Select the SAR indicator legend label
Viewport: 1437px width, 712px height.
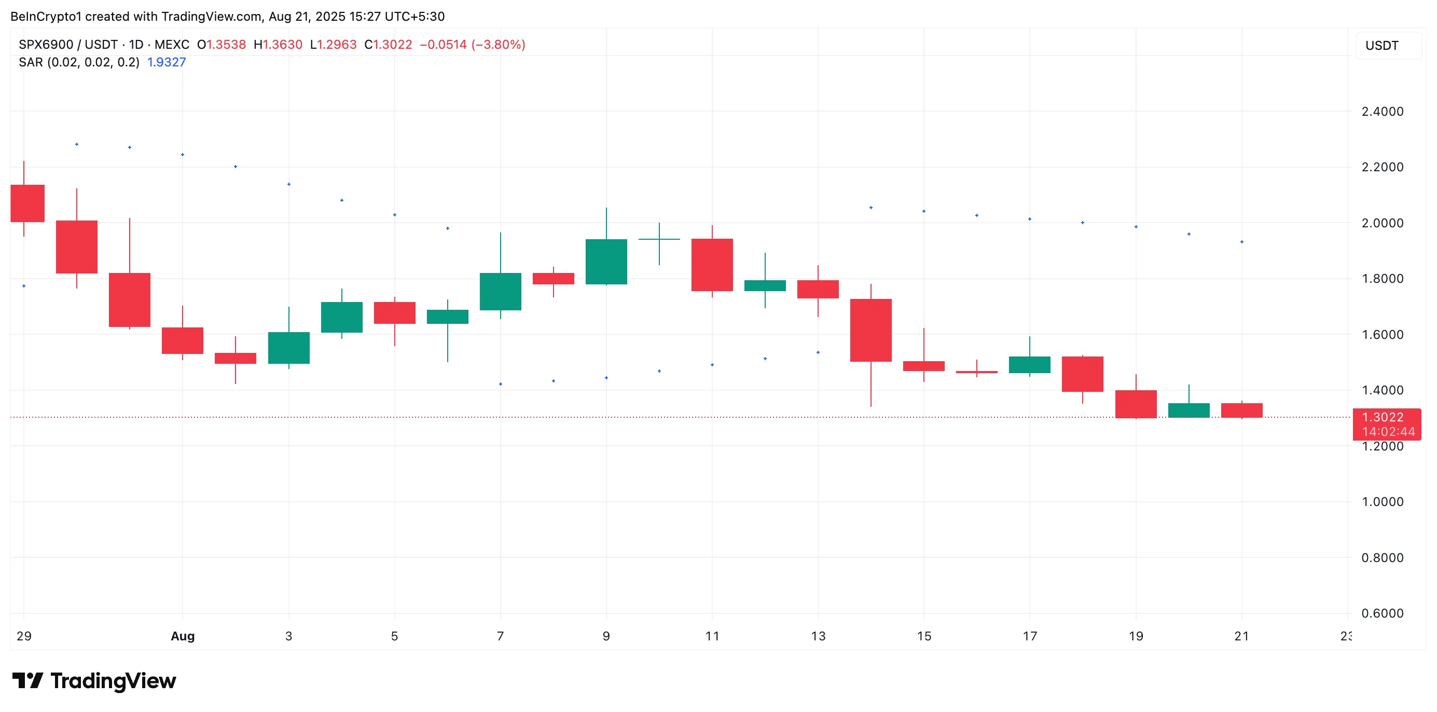point(79,62)
